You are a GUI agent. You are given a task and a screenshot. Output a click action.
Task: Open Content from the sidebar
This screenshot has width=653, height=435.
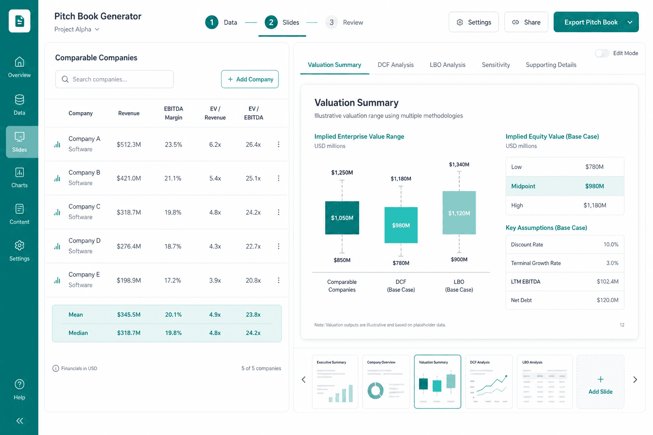tap(20, 214)
